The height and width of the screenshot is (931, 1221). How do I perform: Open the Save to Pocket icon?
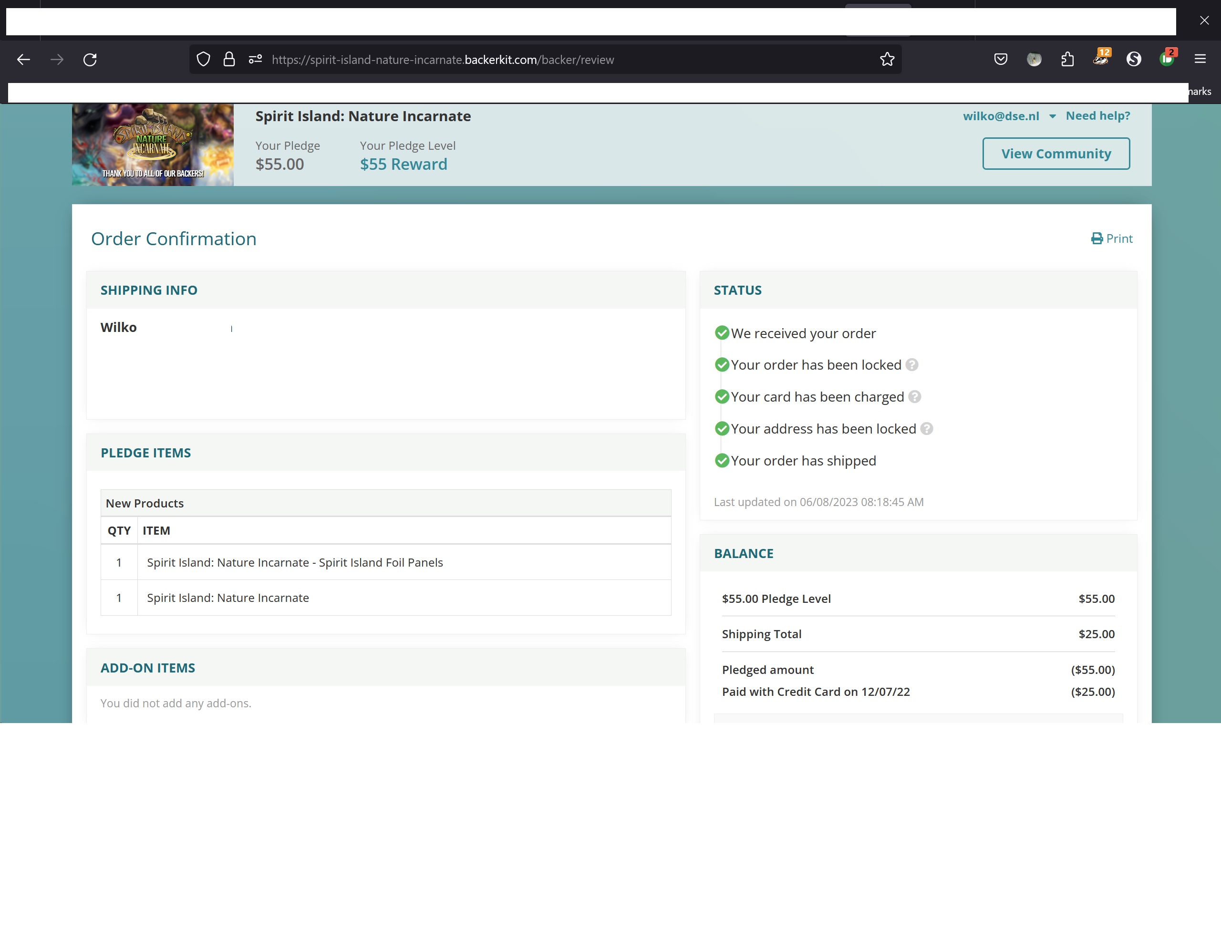[1001, 59]
